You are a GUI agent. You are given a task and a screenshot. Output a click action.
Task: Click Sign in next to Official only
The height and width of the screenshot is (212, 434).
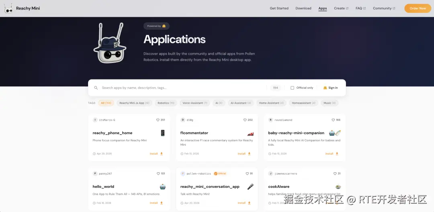point(330,88)
